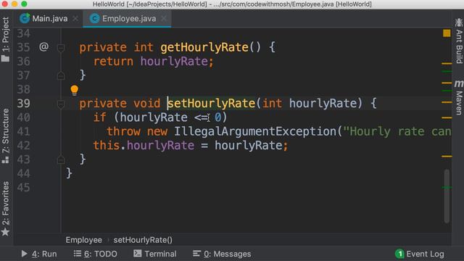This screenshot has height=261, width=464.
Task: Open the Event Log notification badge
Action: pyautogui.click(x=399, y=254)
